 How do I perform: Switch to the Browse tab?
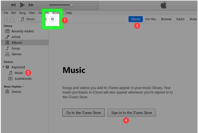coord(166,19)
